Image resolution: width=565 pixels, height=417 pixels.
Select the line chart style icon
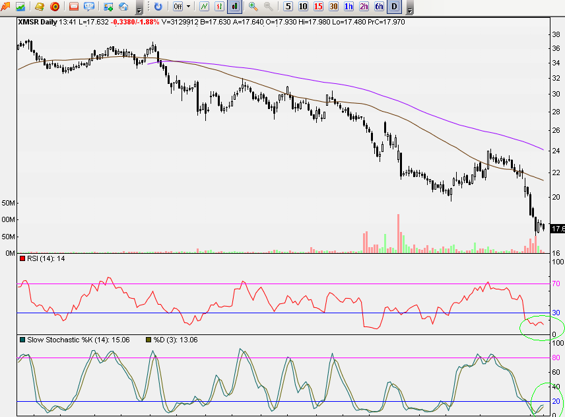pyautogui.click(x=204, y=7)
